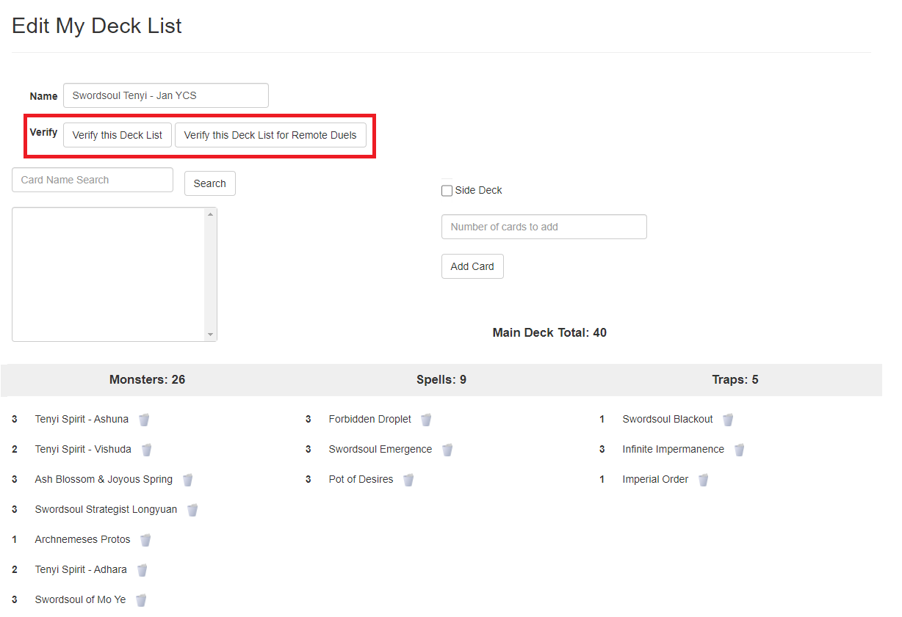The height and width of the screenshot is (617, 902).
Task: Focus the Card Name Search field
Action: tap(93, 180)
